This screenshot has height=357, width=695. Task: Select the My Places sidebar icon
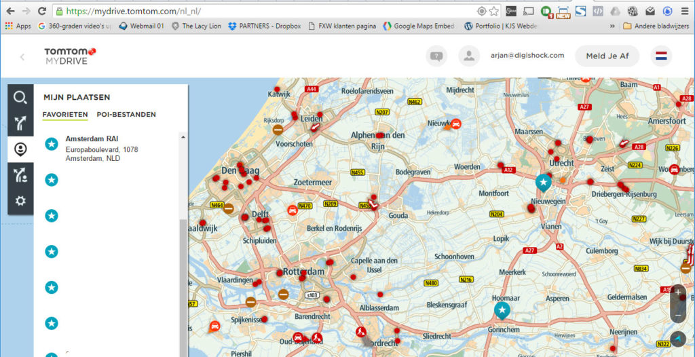pos(20,149)
